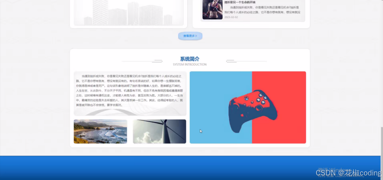Viewport: 383px width, 180px height.
Task: Click the 查看更多 button
Action: [190, 36]
